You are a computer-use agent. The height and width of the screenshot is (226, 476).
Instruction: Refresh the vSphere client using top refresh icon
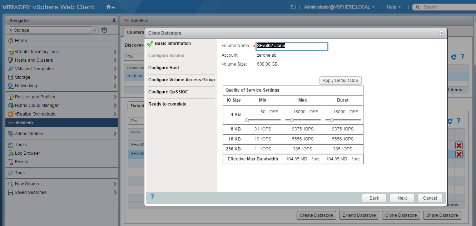[293, 7]
